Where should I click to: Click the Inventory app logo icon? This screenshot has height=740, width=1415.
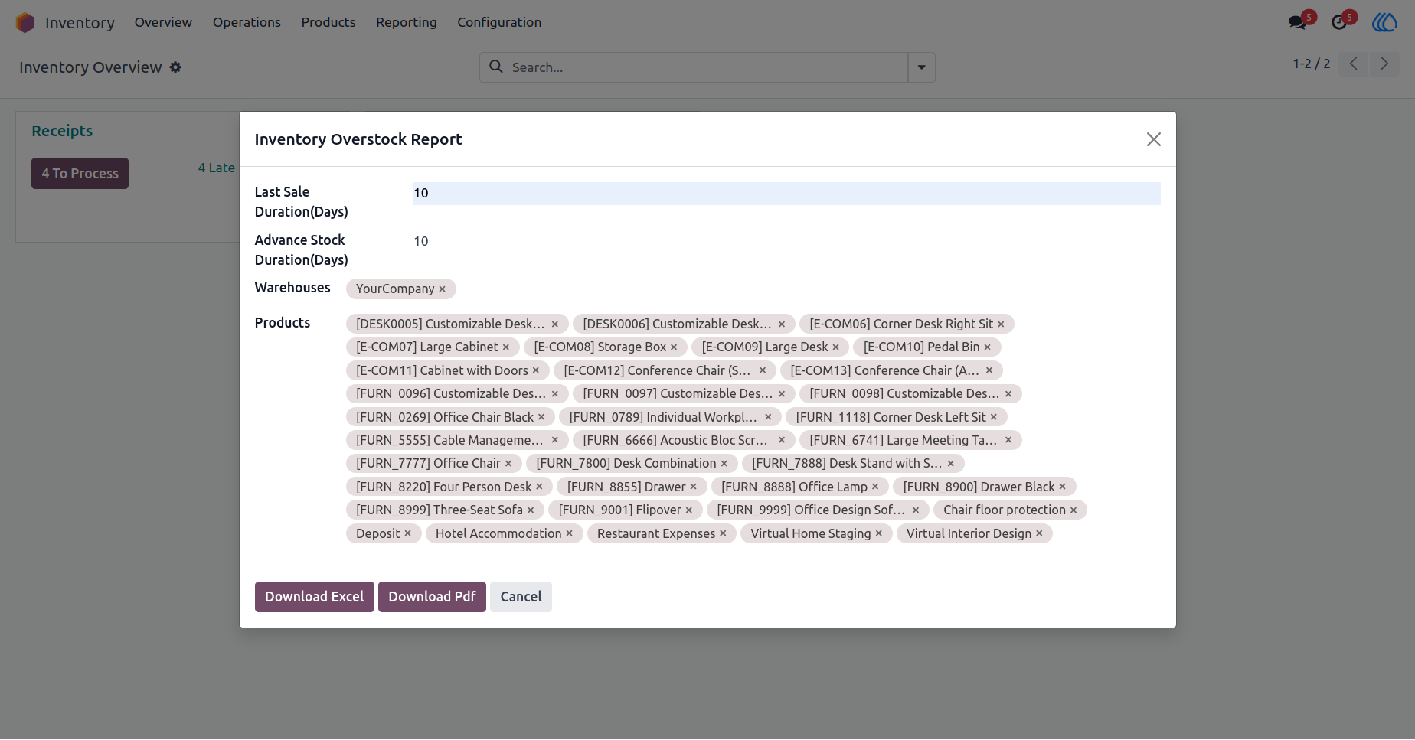click(25, 23)
